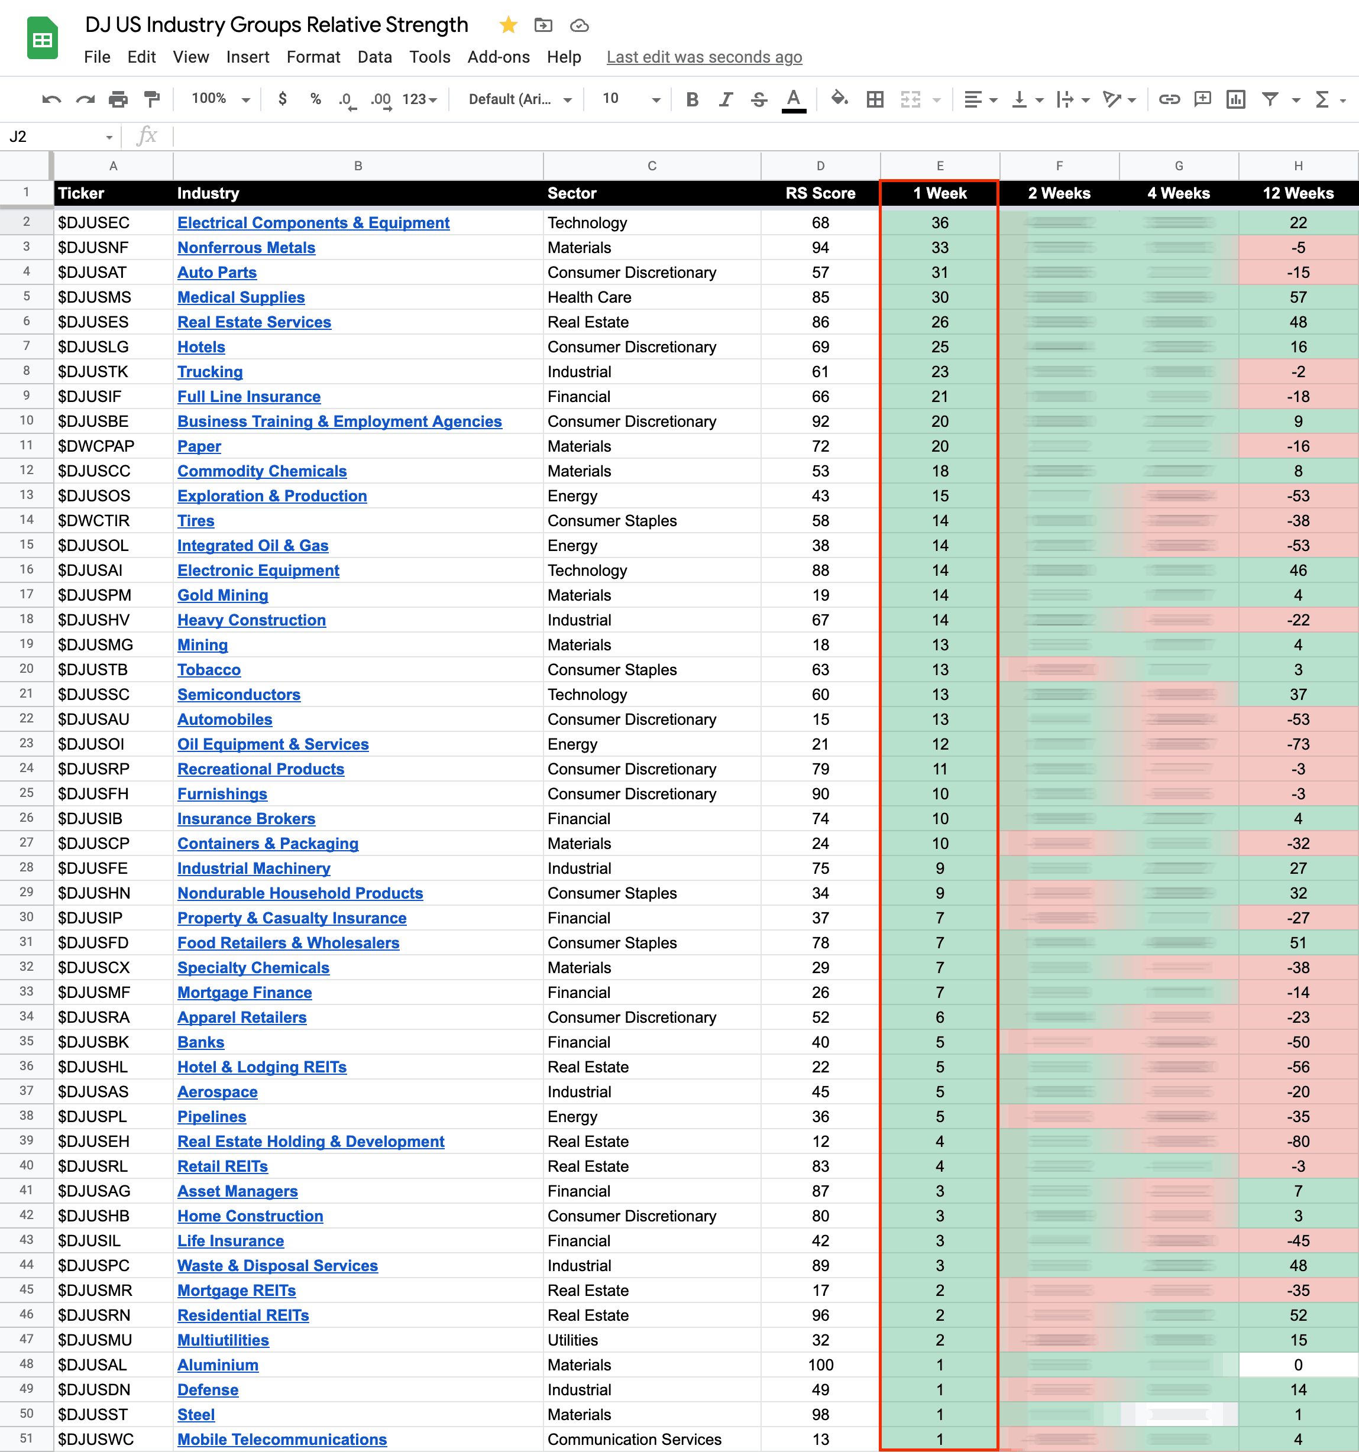Open the zoom 100% dropdown
The image size is (1359, 1452).
coord(221,99)
